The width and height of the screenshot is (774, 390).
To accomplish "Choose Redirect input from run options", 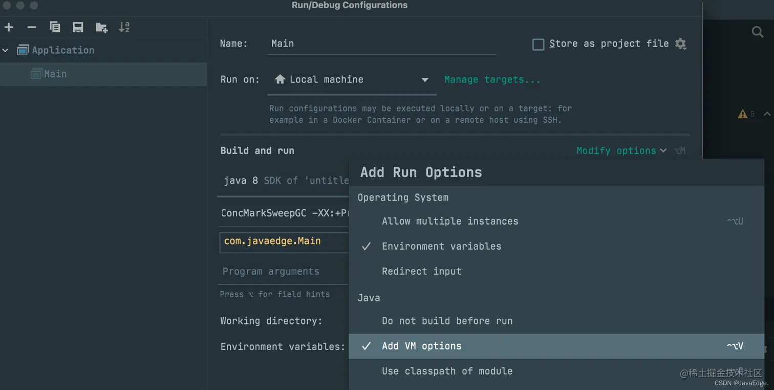I will (x=421, y=271).
